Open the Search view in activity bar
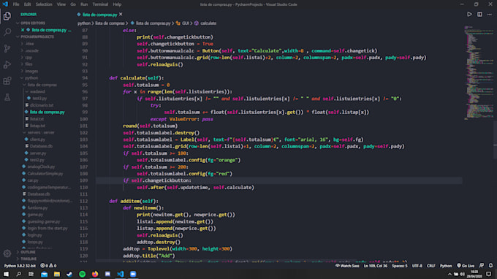Screen dimensions: 497x279 tap(7, 32)
